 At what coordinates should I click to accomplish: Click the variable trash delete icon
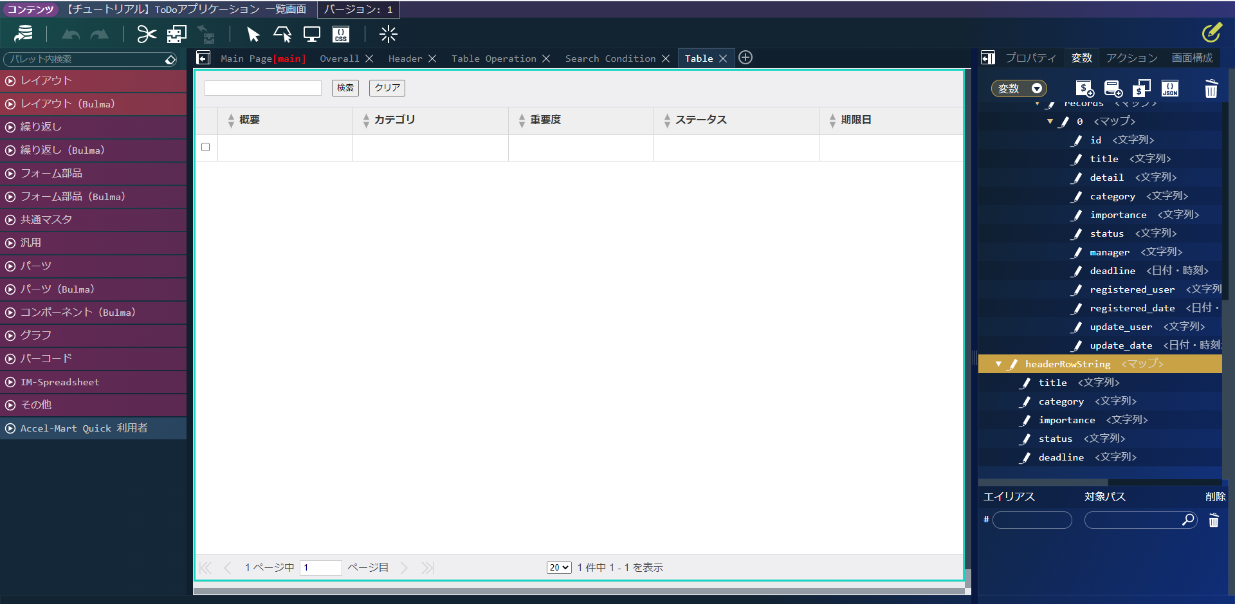(1211, 88)
